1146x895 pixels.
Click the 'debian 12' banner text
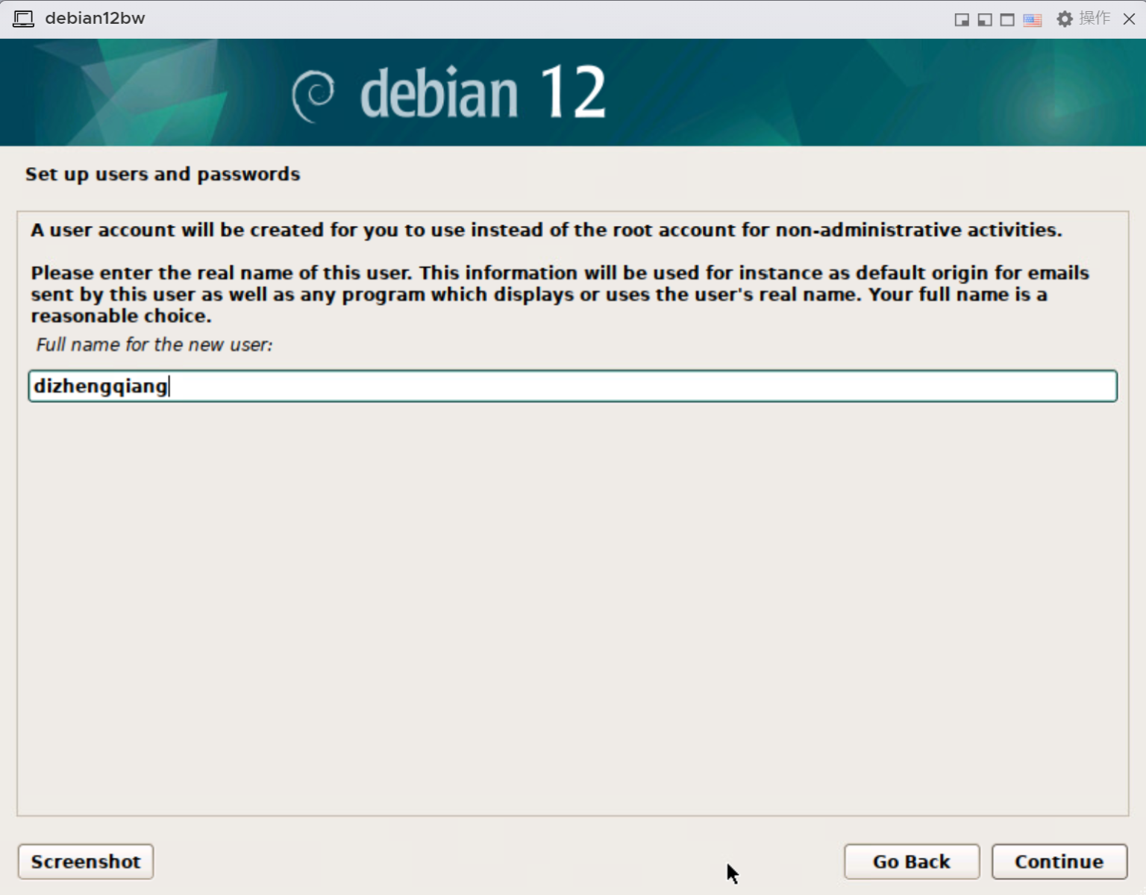click(x=483, y=93)
